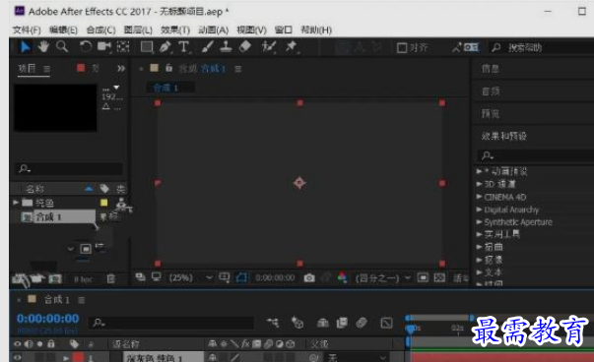Expand the 纯色 folder in project panel
The height and width of the screenshot is (362, 594).
16,203
